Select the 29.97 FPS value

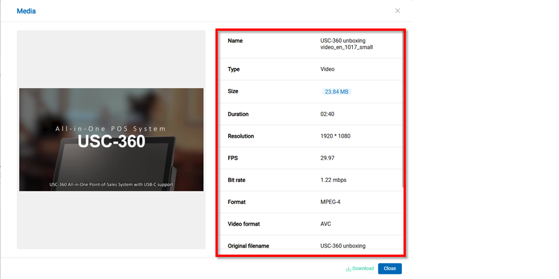point(327,158)
